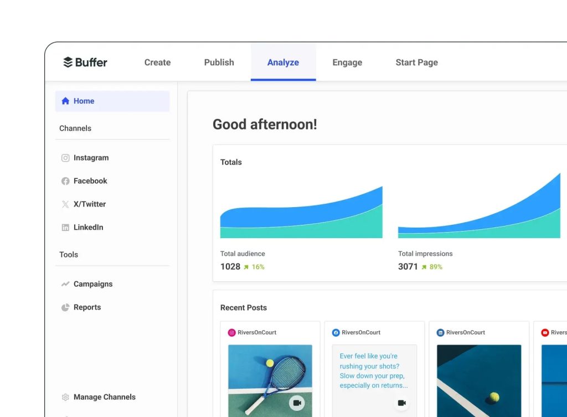The width and height of the screenshot is (567, 417).
Task: Select the Facebook channel icon in sidebar
Action: [65, 181]
